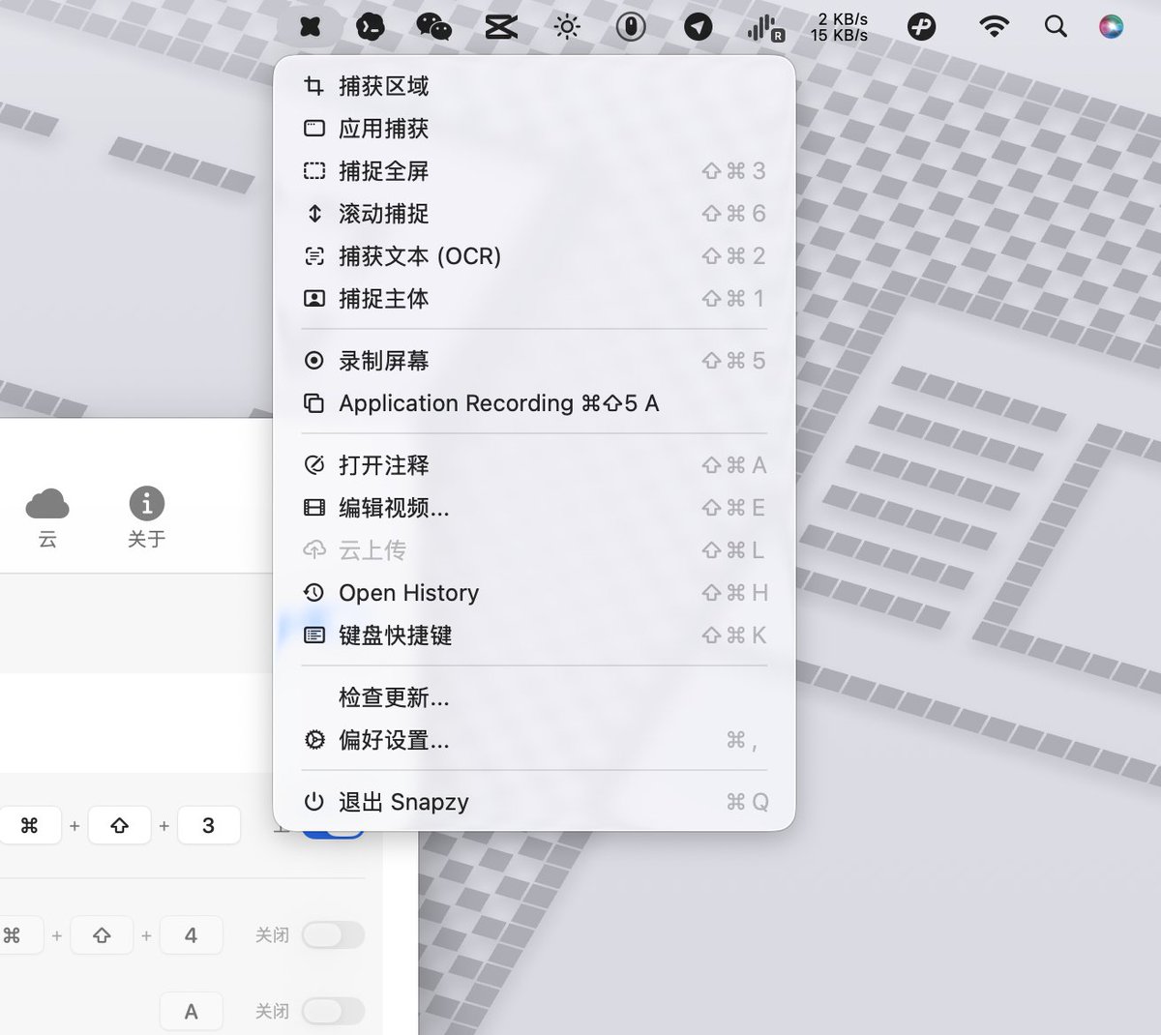
Task: Open 偏好设置... preferences
Action: click(x=534, y=740)
